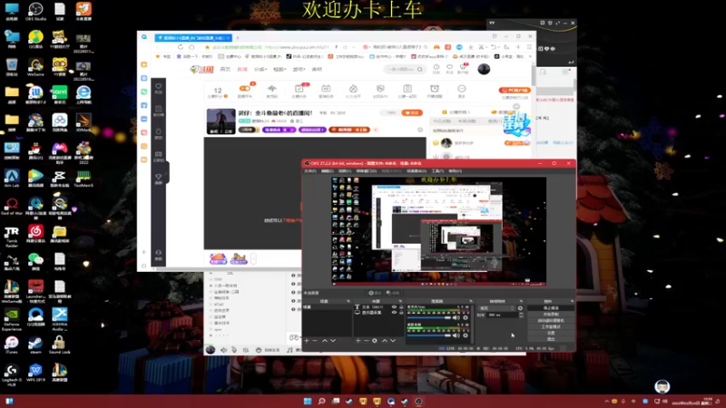Start the OBS virtual camera
Image resolution: width=726 pixels, height=408 pixels.
[x=551, y=321]
